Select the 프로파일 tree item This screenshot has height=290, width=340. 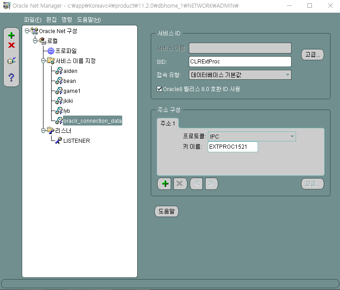66,51
